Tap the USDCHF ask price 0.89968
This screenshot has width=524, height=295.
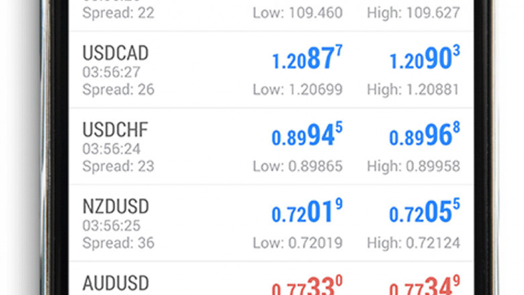pos(424,137)
